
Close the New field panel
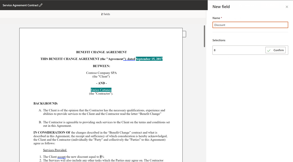click(x=287, y=7)
